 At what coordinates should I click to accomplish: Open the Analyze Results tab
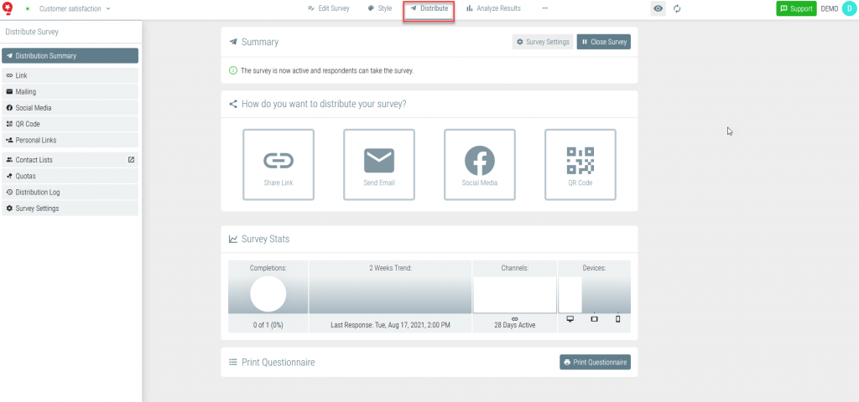click(493, 8)
